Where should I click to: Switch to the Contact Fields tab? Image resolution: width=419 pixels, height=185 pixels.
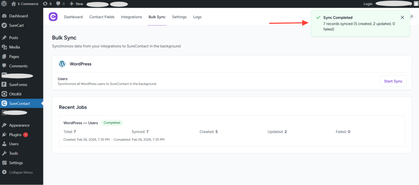(x=102, y=17)
